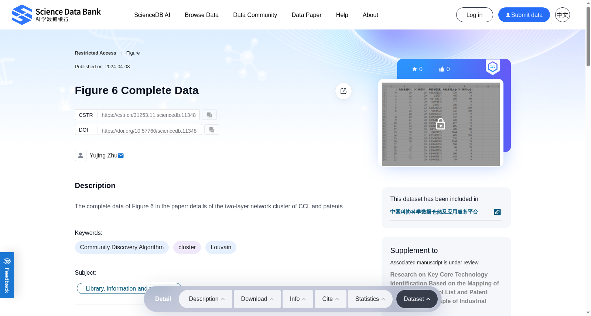591x316 pixels.
Task: Expand the Cite section tab
Action: tap(331, 299)
